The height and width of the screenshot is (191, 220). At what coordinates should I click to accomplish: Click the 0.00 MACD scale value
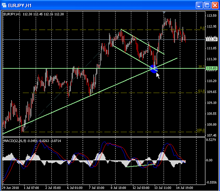[209, 160]
